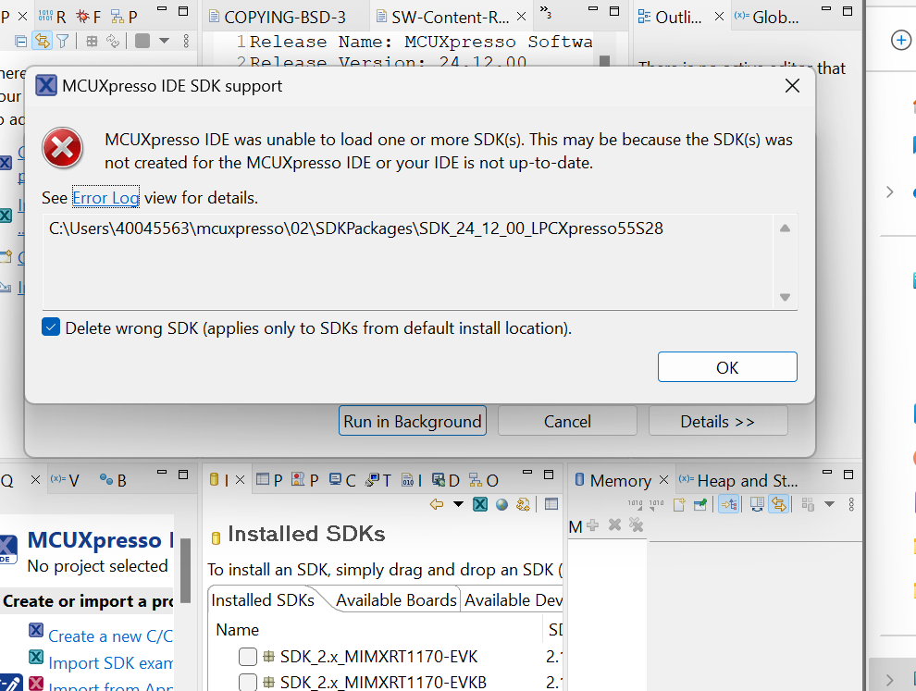The width and height of the screenshot is (916, 691).
Task: Close the MCUXpresso IDE SDK support dialog
Action: point(792,86)
